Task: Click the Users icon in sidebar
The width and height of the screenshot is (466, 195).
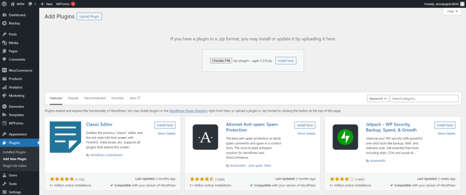Action: point(4,175)
